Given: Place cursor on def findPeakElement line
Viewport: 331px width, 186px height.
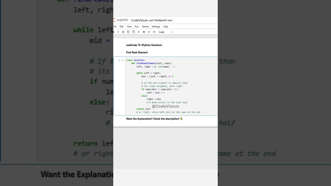Looking at the screenshot, I should click(x=152, y=63).
